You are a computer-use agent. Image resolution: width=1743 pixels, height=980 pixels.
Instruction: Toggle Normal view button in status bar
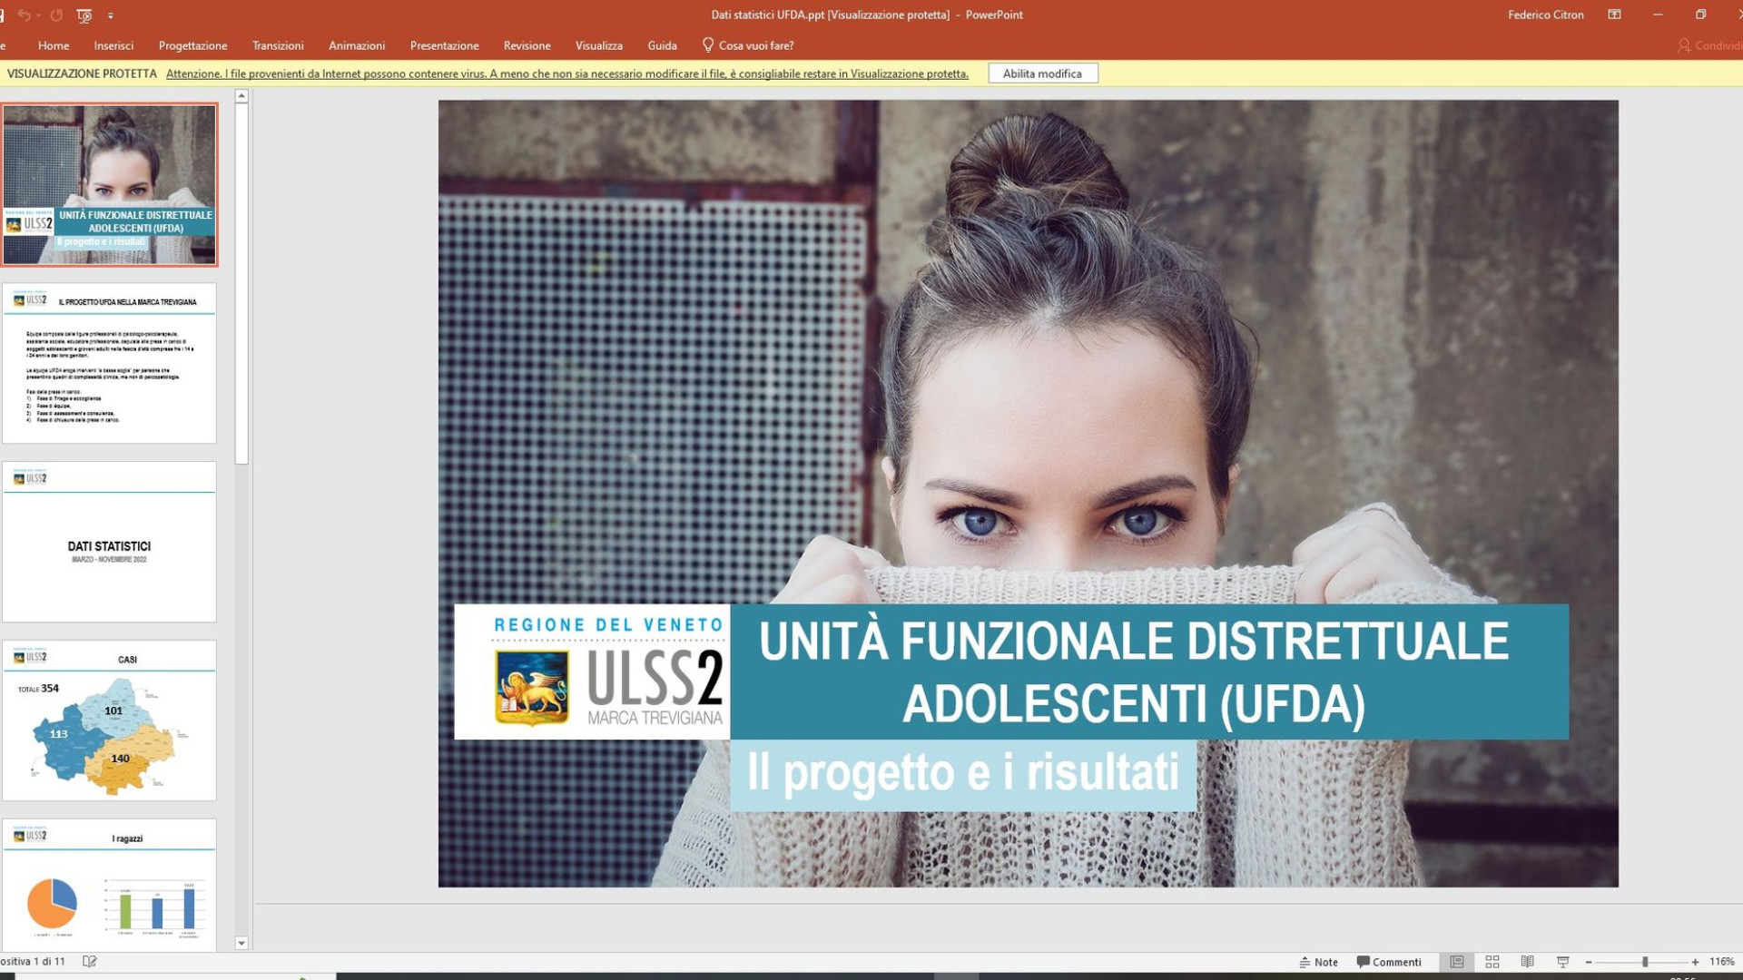1456,962
